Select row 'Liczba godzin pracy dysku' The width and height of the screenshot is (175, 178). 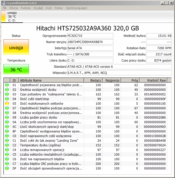point(86,117)
